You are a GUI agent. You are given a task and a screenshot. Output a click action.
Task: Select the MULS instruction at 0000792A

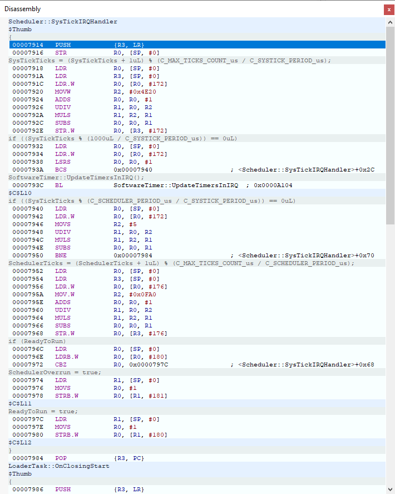pyautogui.click(x=197, y=115)
